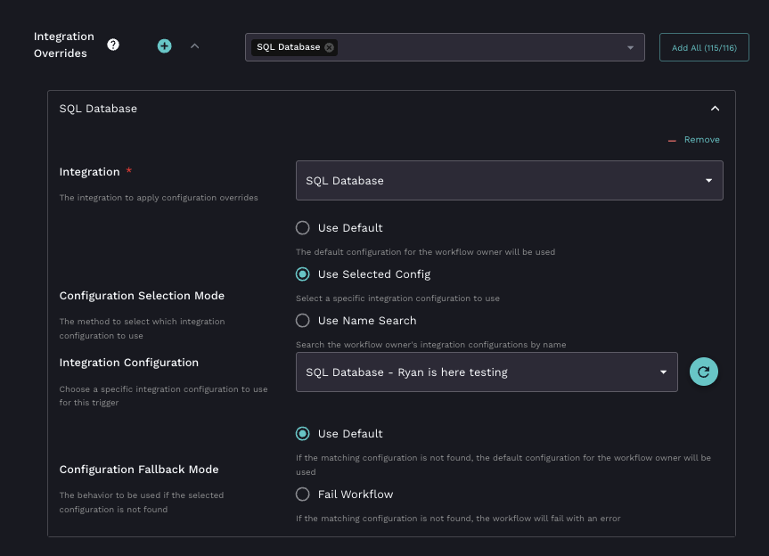This screenshot has width=769, height=556.
Task: Open the Integration SQL Database dropdown
Action: pos(509,180)
